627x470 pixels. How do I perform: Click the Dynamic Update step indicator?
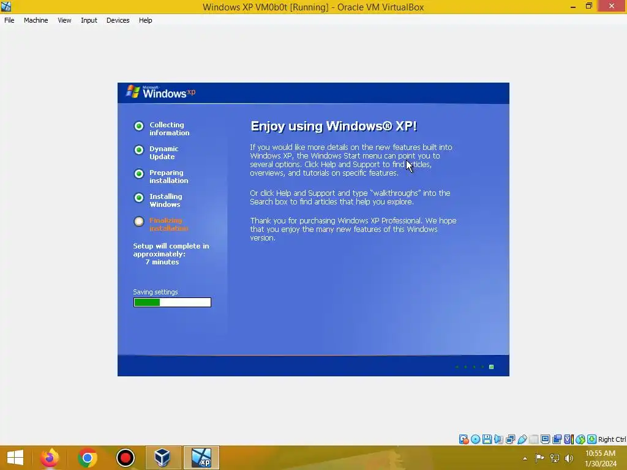tap(139, 150)
